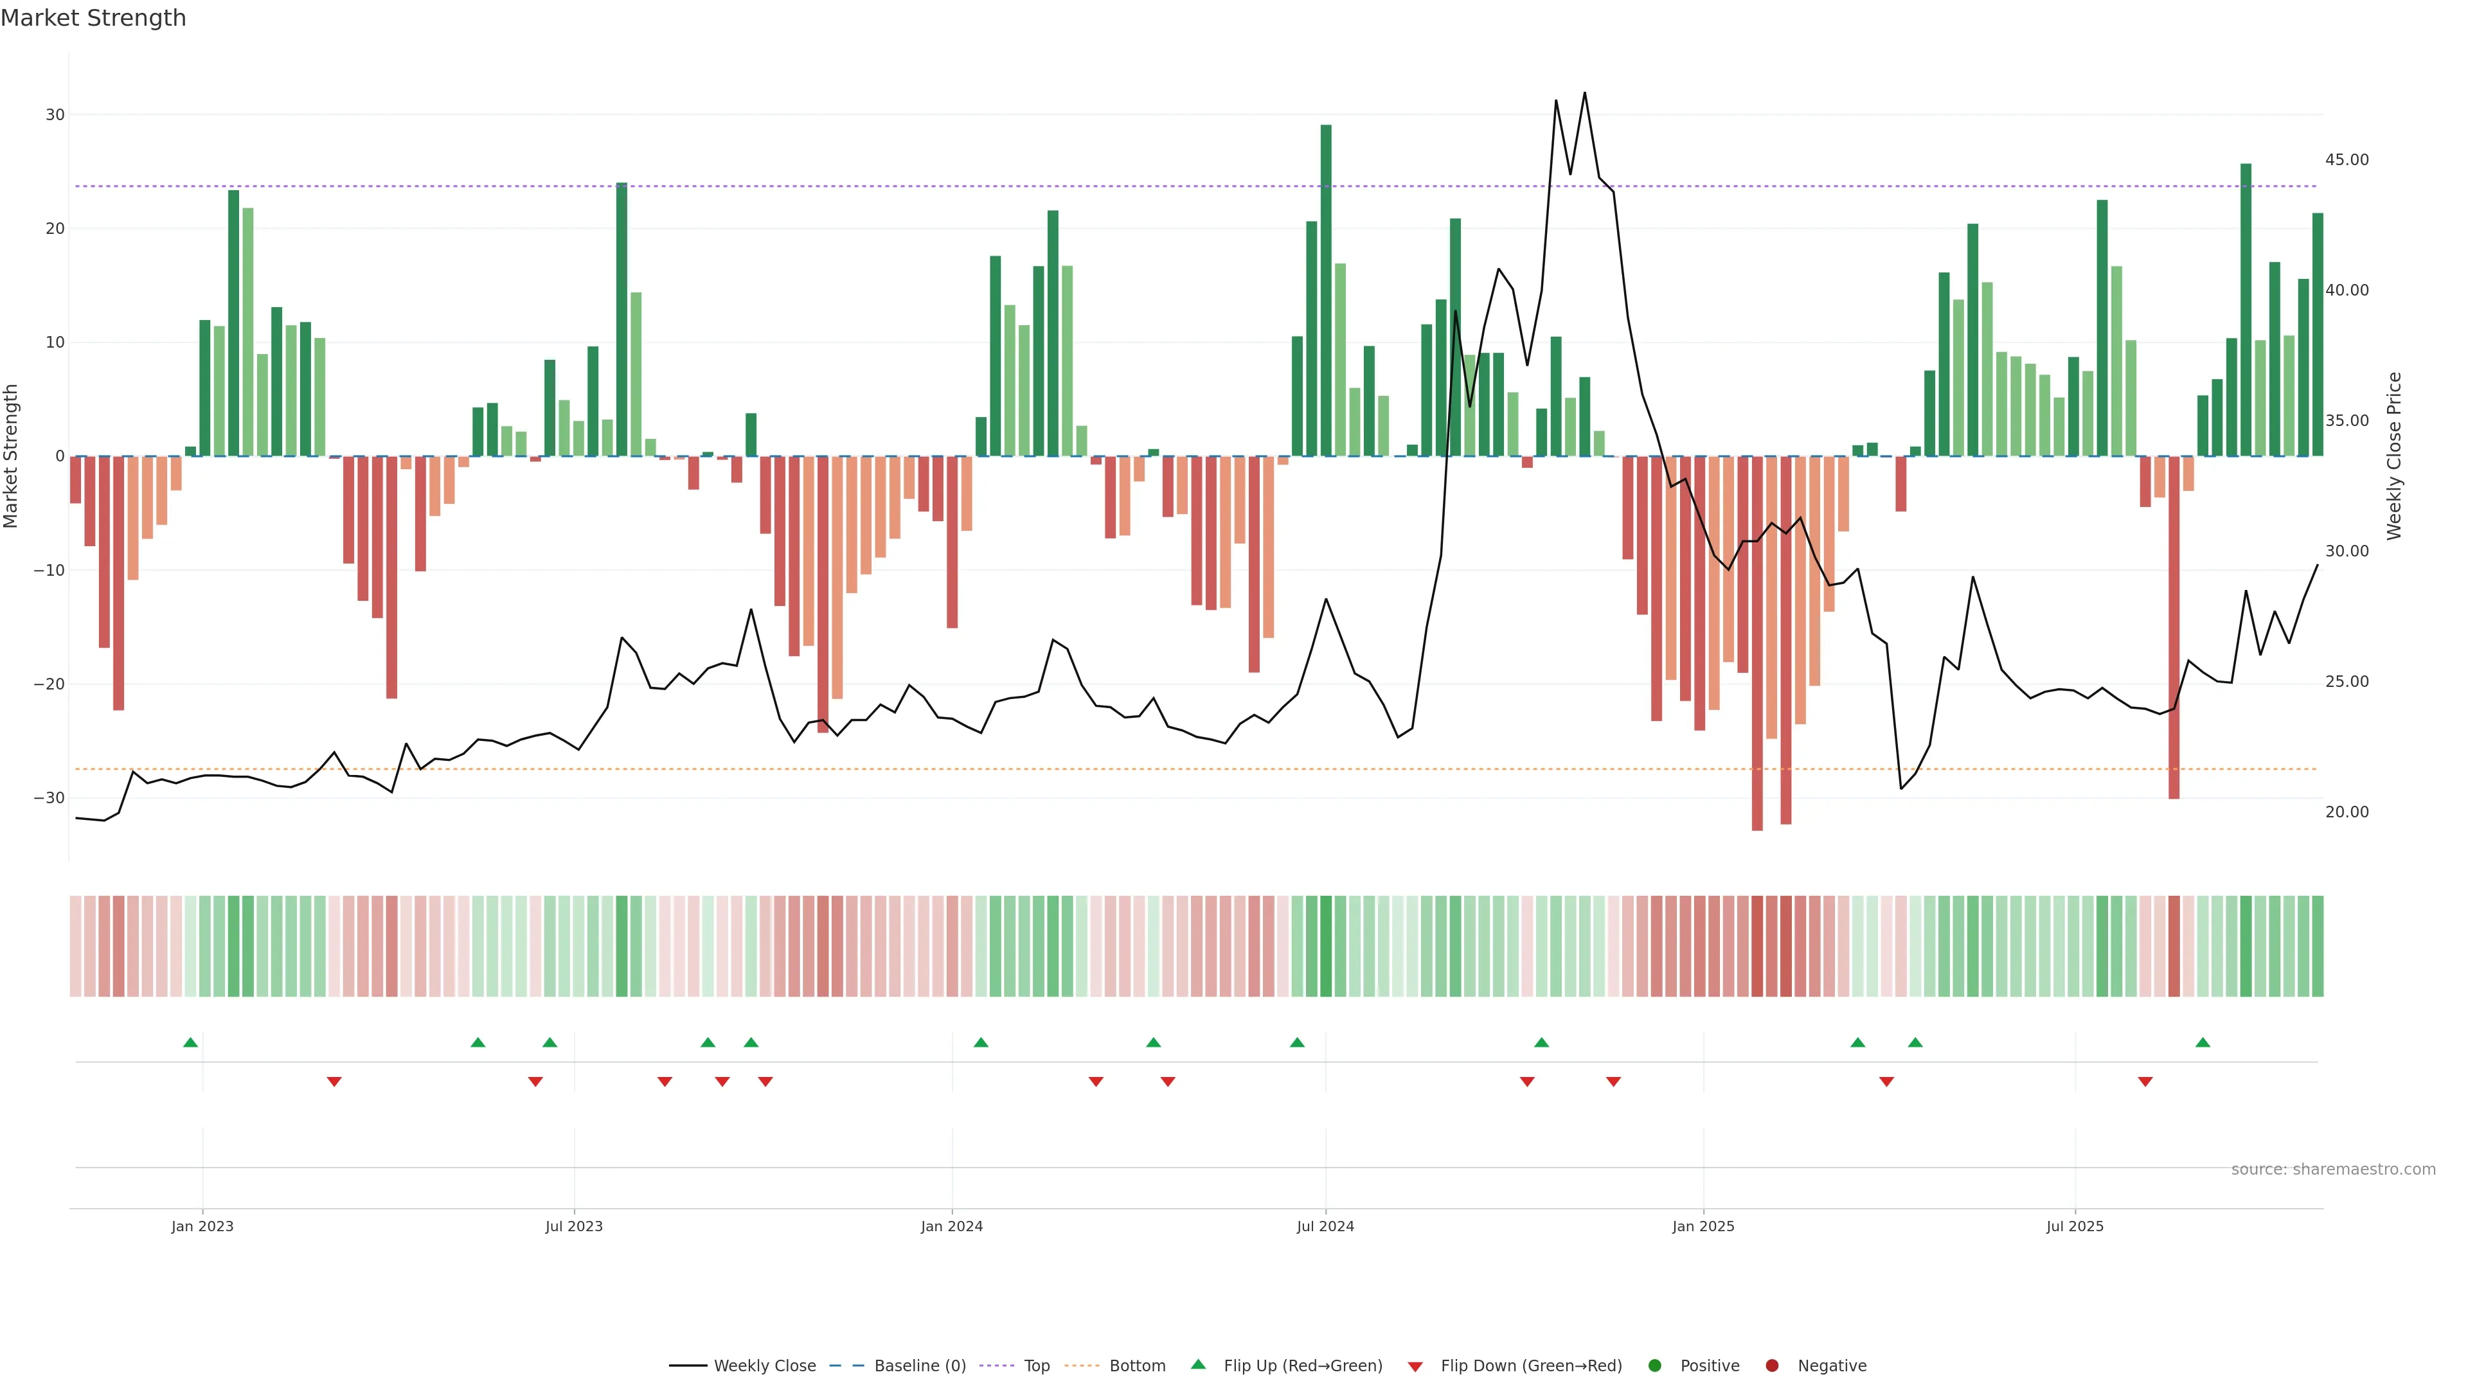This screenshot has height=1388, width=2468.
Task: Click last green flip-up triangle marker on right
Action: tap(2203, 1042)
